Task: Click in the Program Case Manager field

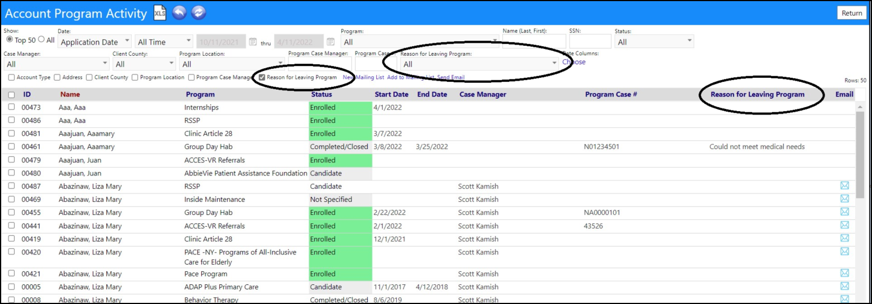Action: (319, 64)
